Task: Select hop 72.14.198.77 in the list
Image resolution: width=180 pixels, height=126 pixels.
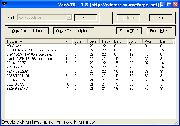Action: click(90, 63)
